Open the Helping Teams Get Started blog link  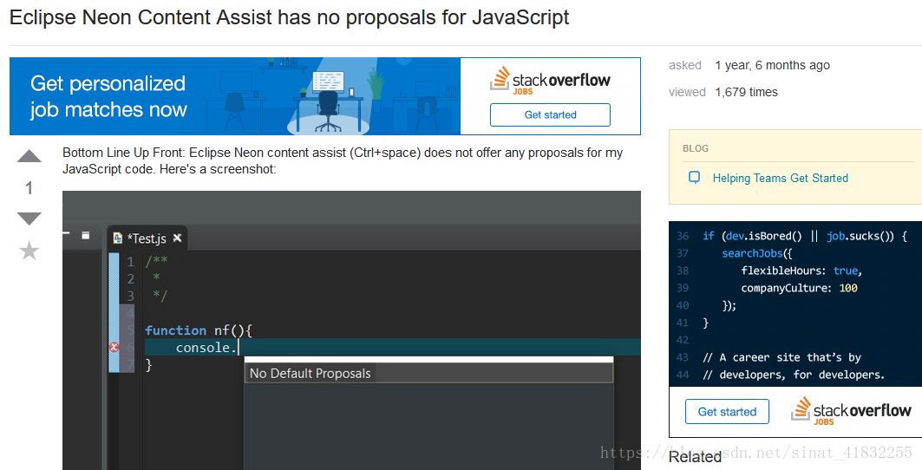point(781,179)
